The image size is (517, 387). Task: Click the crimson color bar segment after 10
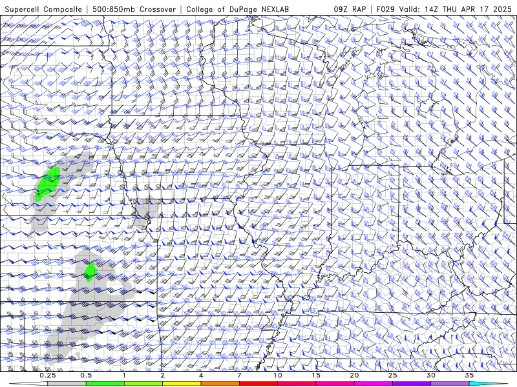(297, 384)
